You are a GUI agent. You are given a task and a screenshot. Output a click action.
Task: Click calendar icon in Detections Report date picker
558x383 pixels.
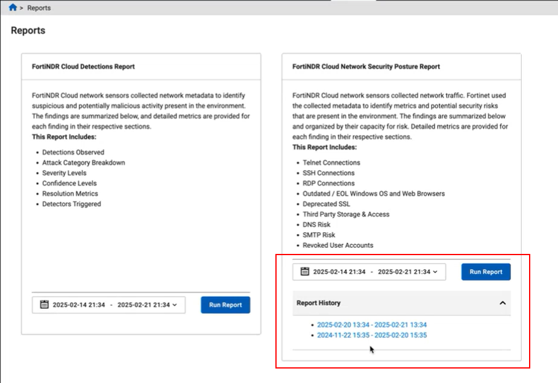coord(44,305)
